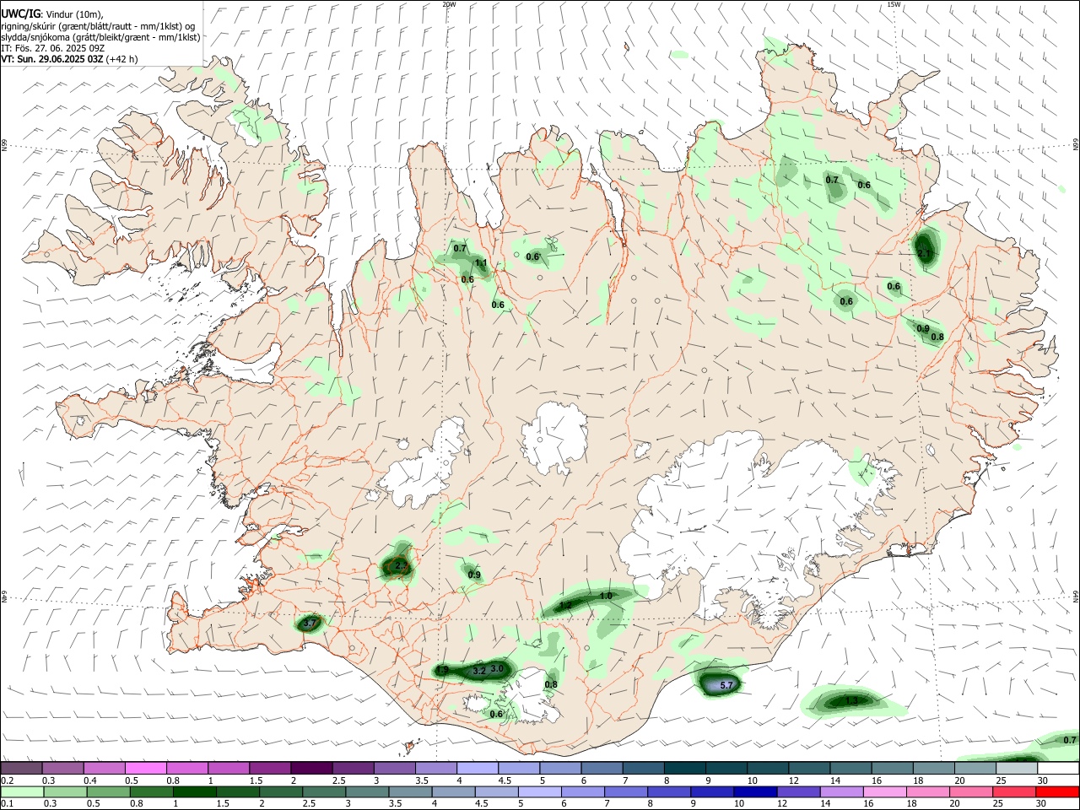Click the 'VT: Sun. 29.06.2025 03Z (+42 h)' line
The image size is (1080, 810).
click(69, 59)
